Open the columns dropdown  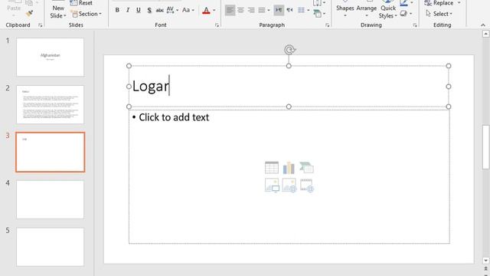pos(303,10)
